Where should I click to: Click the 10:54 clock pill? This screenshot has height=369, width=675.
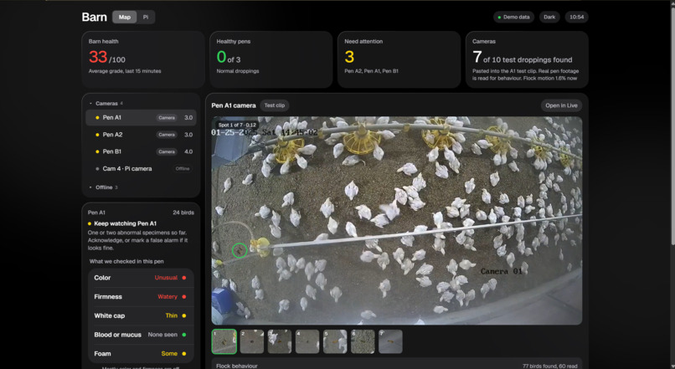coord(576,18)
